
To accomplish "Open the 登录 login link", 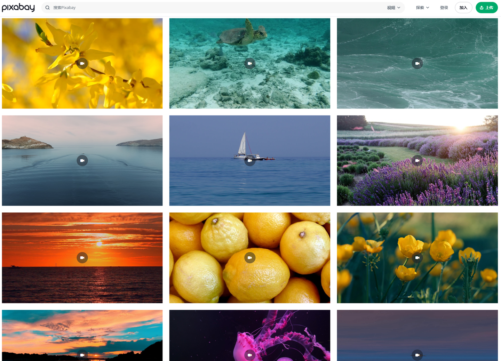I will pos(444,8).
